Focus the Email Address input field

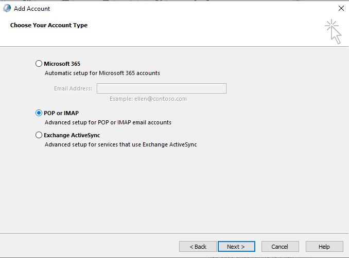(x=161, y=88)
